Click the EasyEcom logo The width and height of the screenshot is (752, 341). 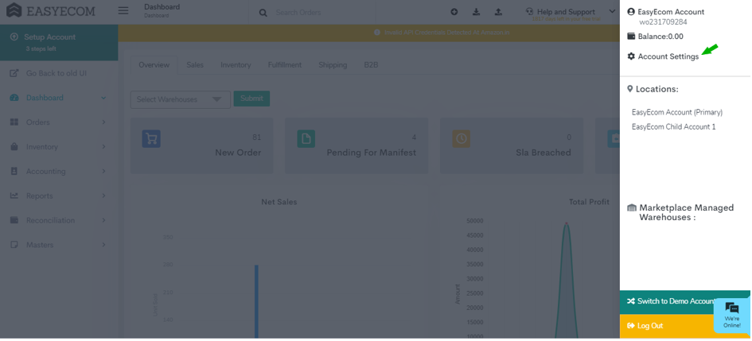pos(50,11)
